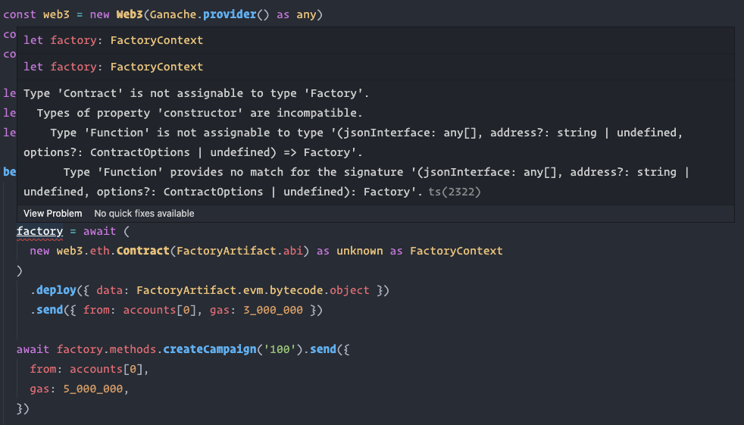Click 'abi' property in Contract call
Image resolution: width=744 pixels, height=425 pixels.
click(x=292, y=251)
